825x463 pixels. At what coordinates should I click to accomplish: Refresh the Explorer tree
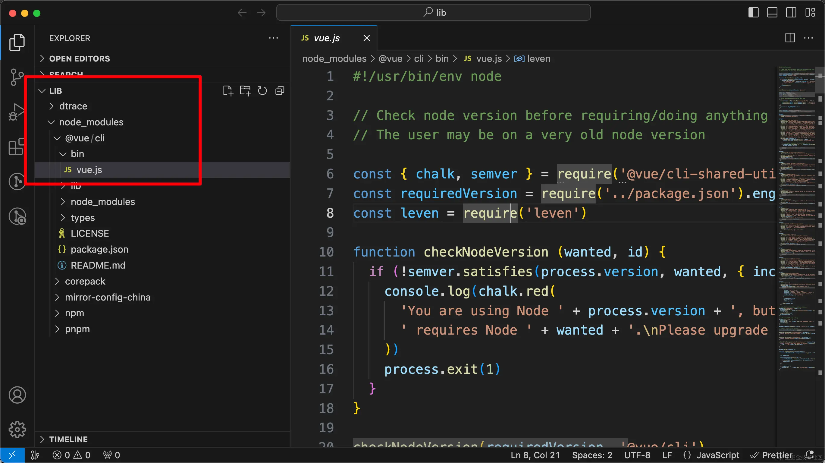tap(262, 91)
